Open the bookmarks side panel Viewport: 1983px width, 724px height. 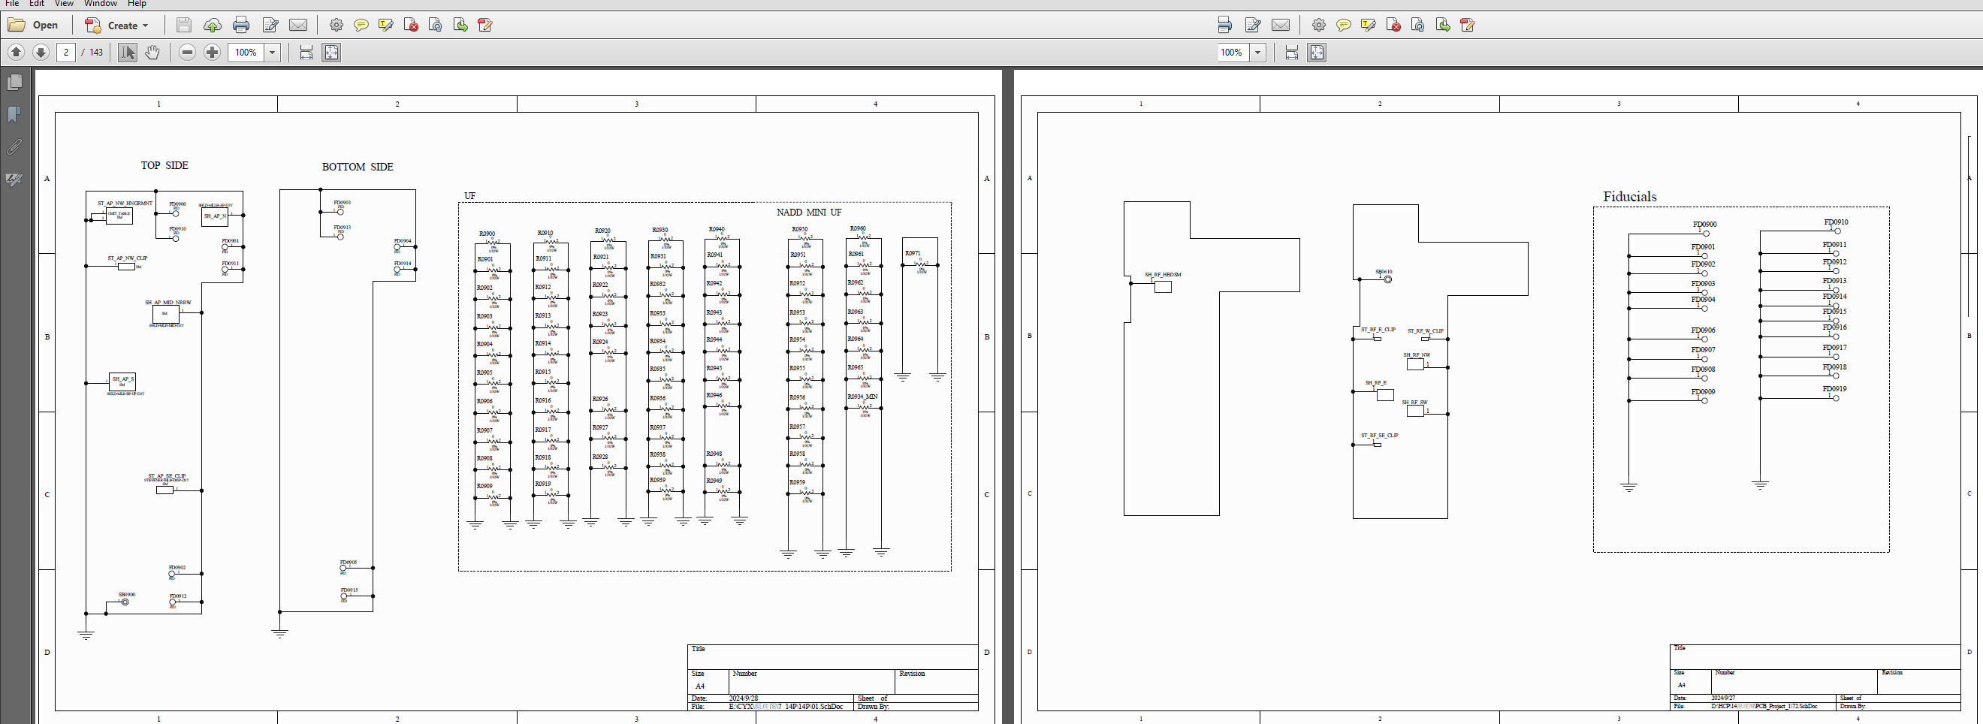(x=14, y=115)
